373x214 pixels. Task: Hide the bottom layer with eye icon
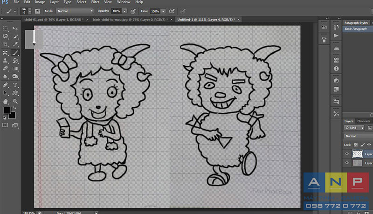(x=347, y=163)
